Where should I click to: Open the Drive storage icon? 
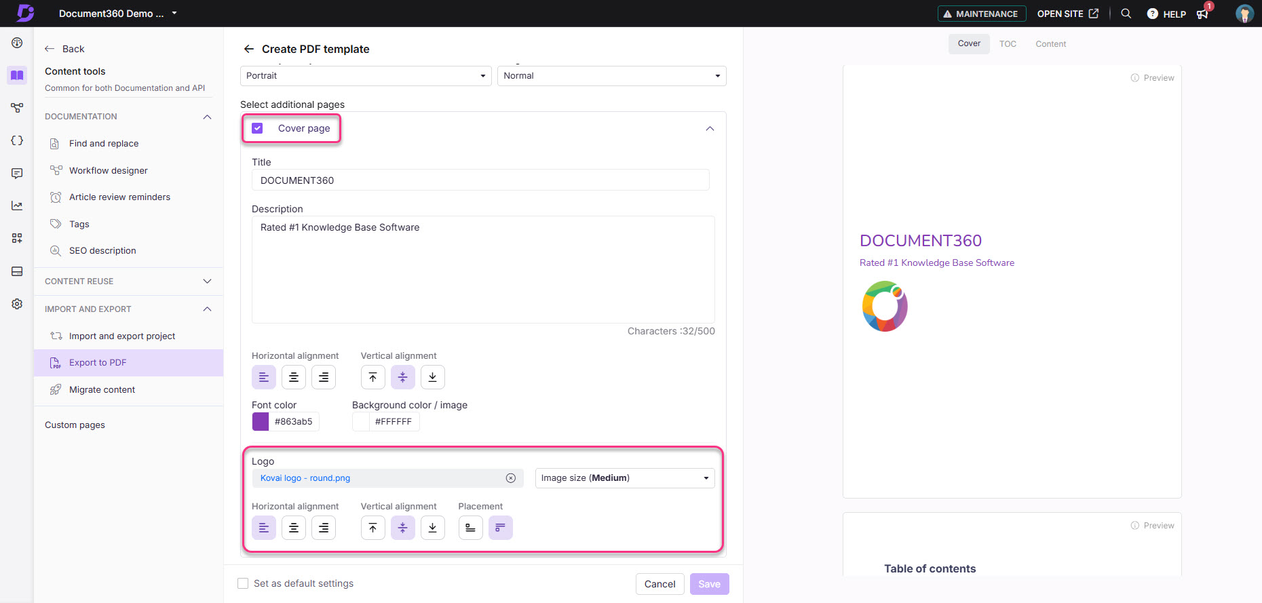click(x=17, y=271)
